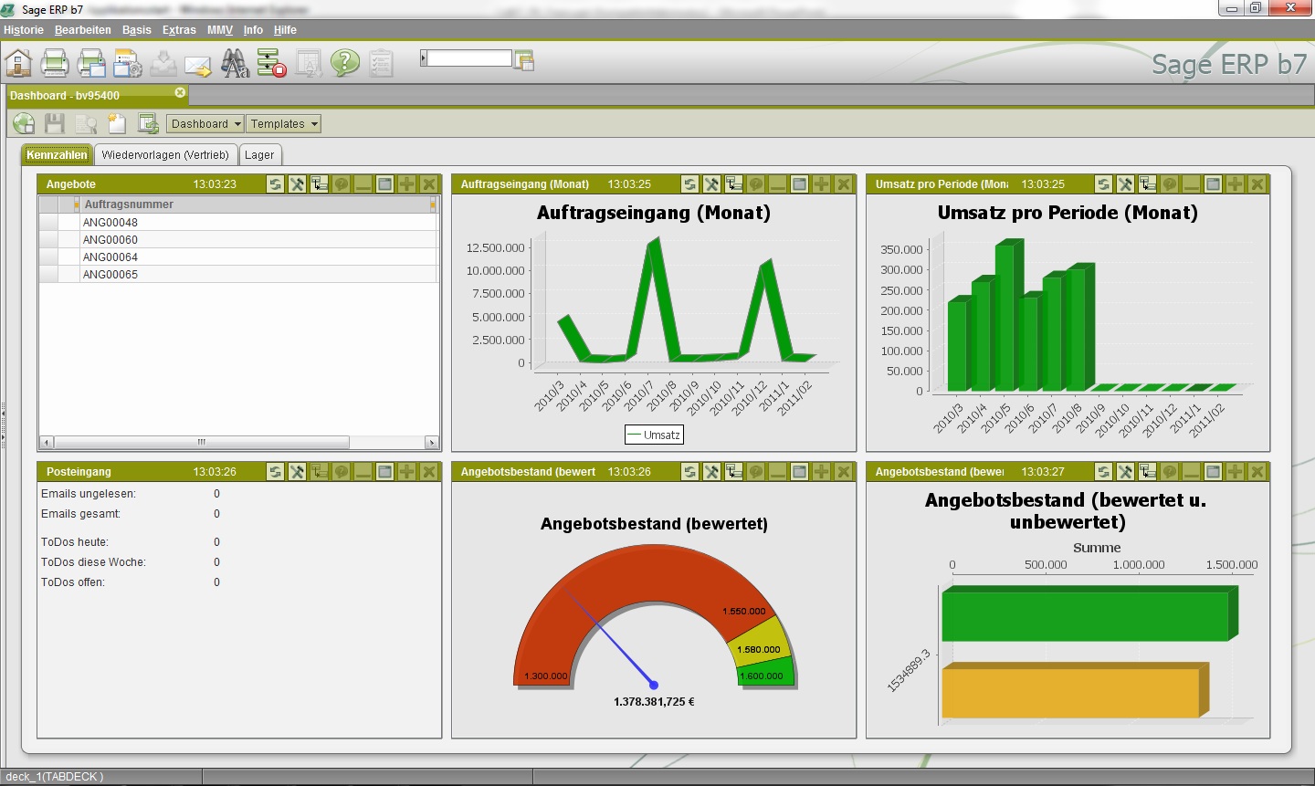Refresh the Umsatz pro Periode panel
Image resolution: width=1315 pixels, height=786 pixels.
click(x=1103, y=184)
